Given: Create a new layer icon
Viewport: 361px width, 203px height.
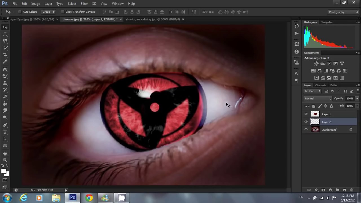Looking at the screenshot, I should pos(344,190).
